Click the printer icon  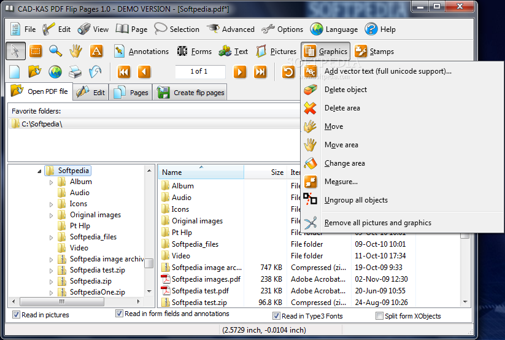coord(75,72)
